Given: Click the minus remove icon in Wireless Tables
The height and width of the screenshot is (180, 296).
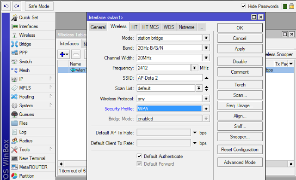Looking at the screenshot, I should [76, 54].
